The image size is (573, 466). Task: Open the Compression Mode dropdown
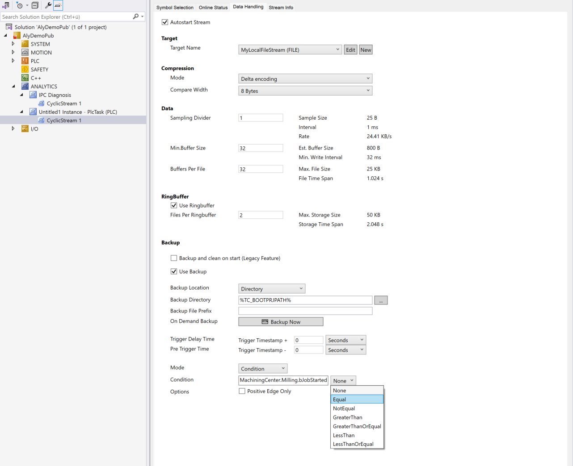305,79
